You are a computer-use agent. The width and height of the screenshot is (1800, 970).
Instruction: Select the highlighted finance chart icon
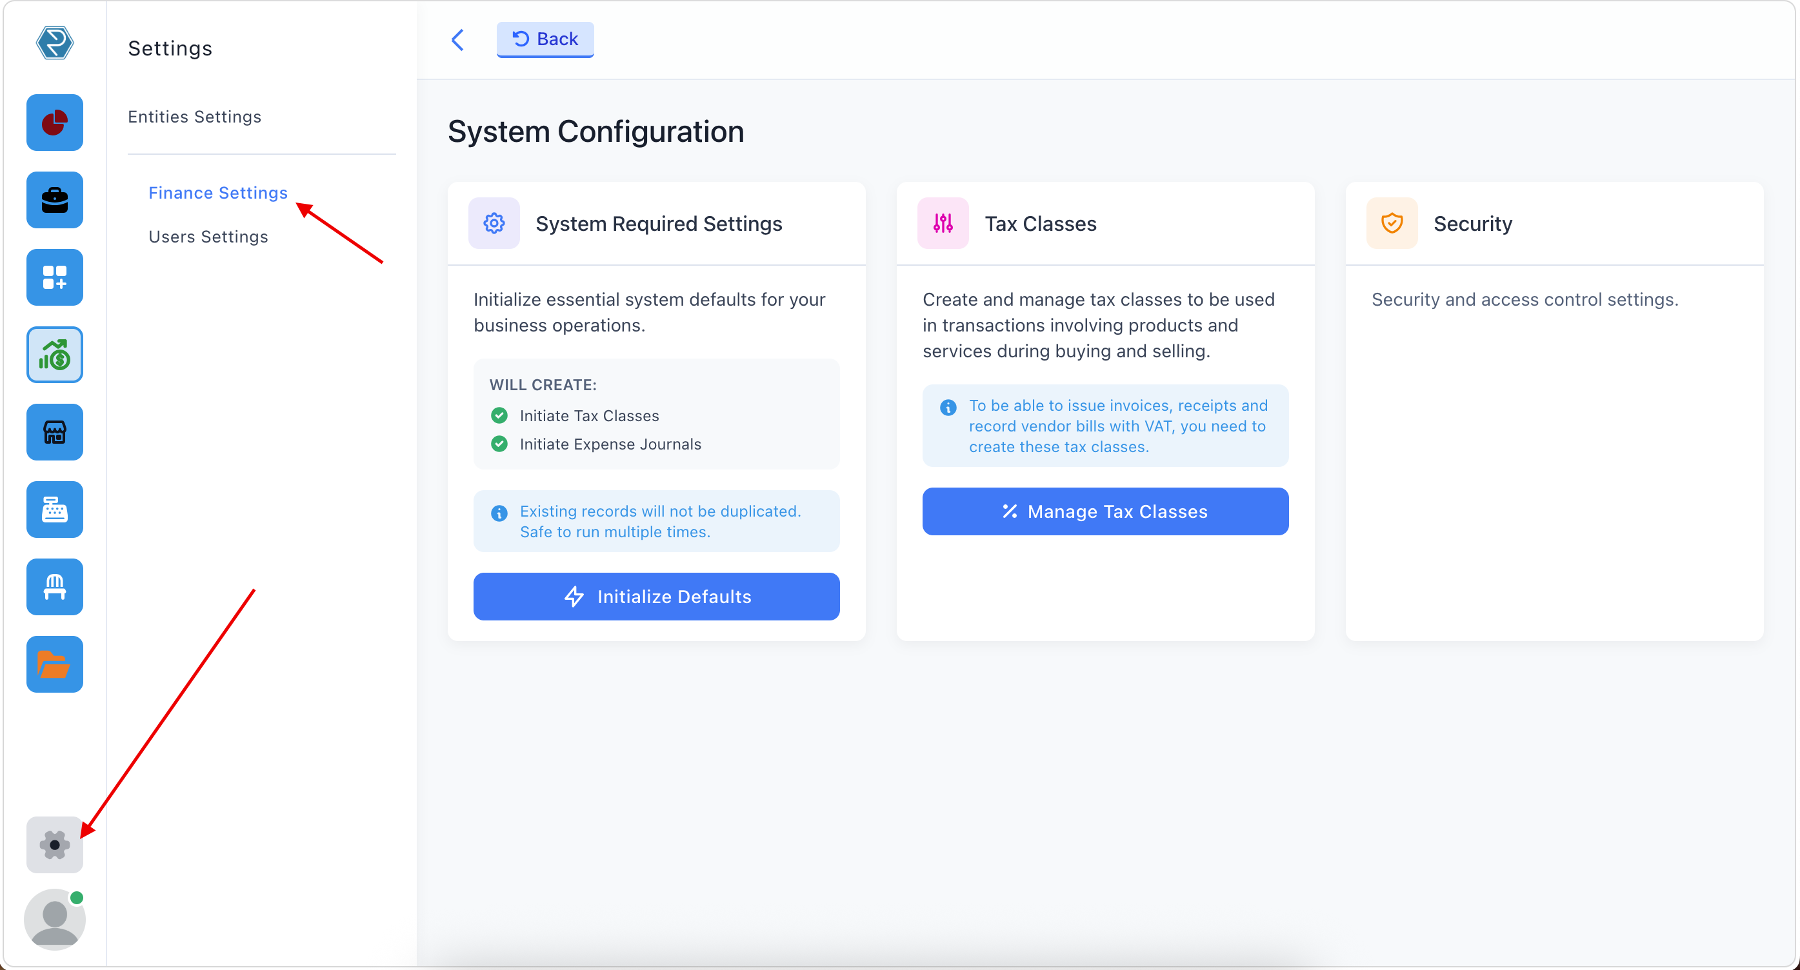coord(54,355)
